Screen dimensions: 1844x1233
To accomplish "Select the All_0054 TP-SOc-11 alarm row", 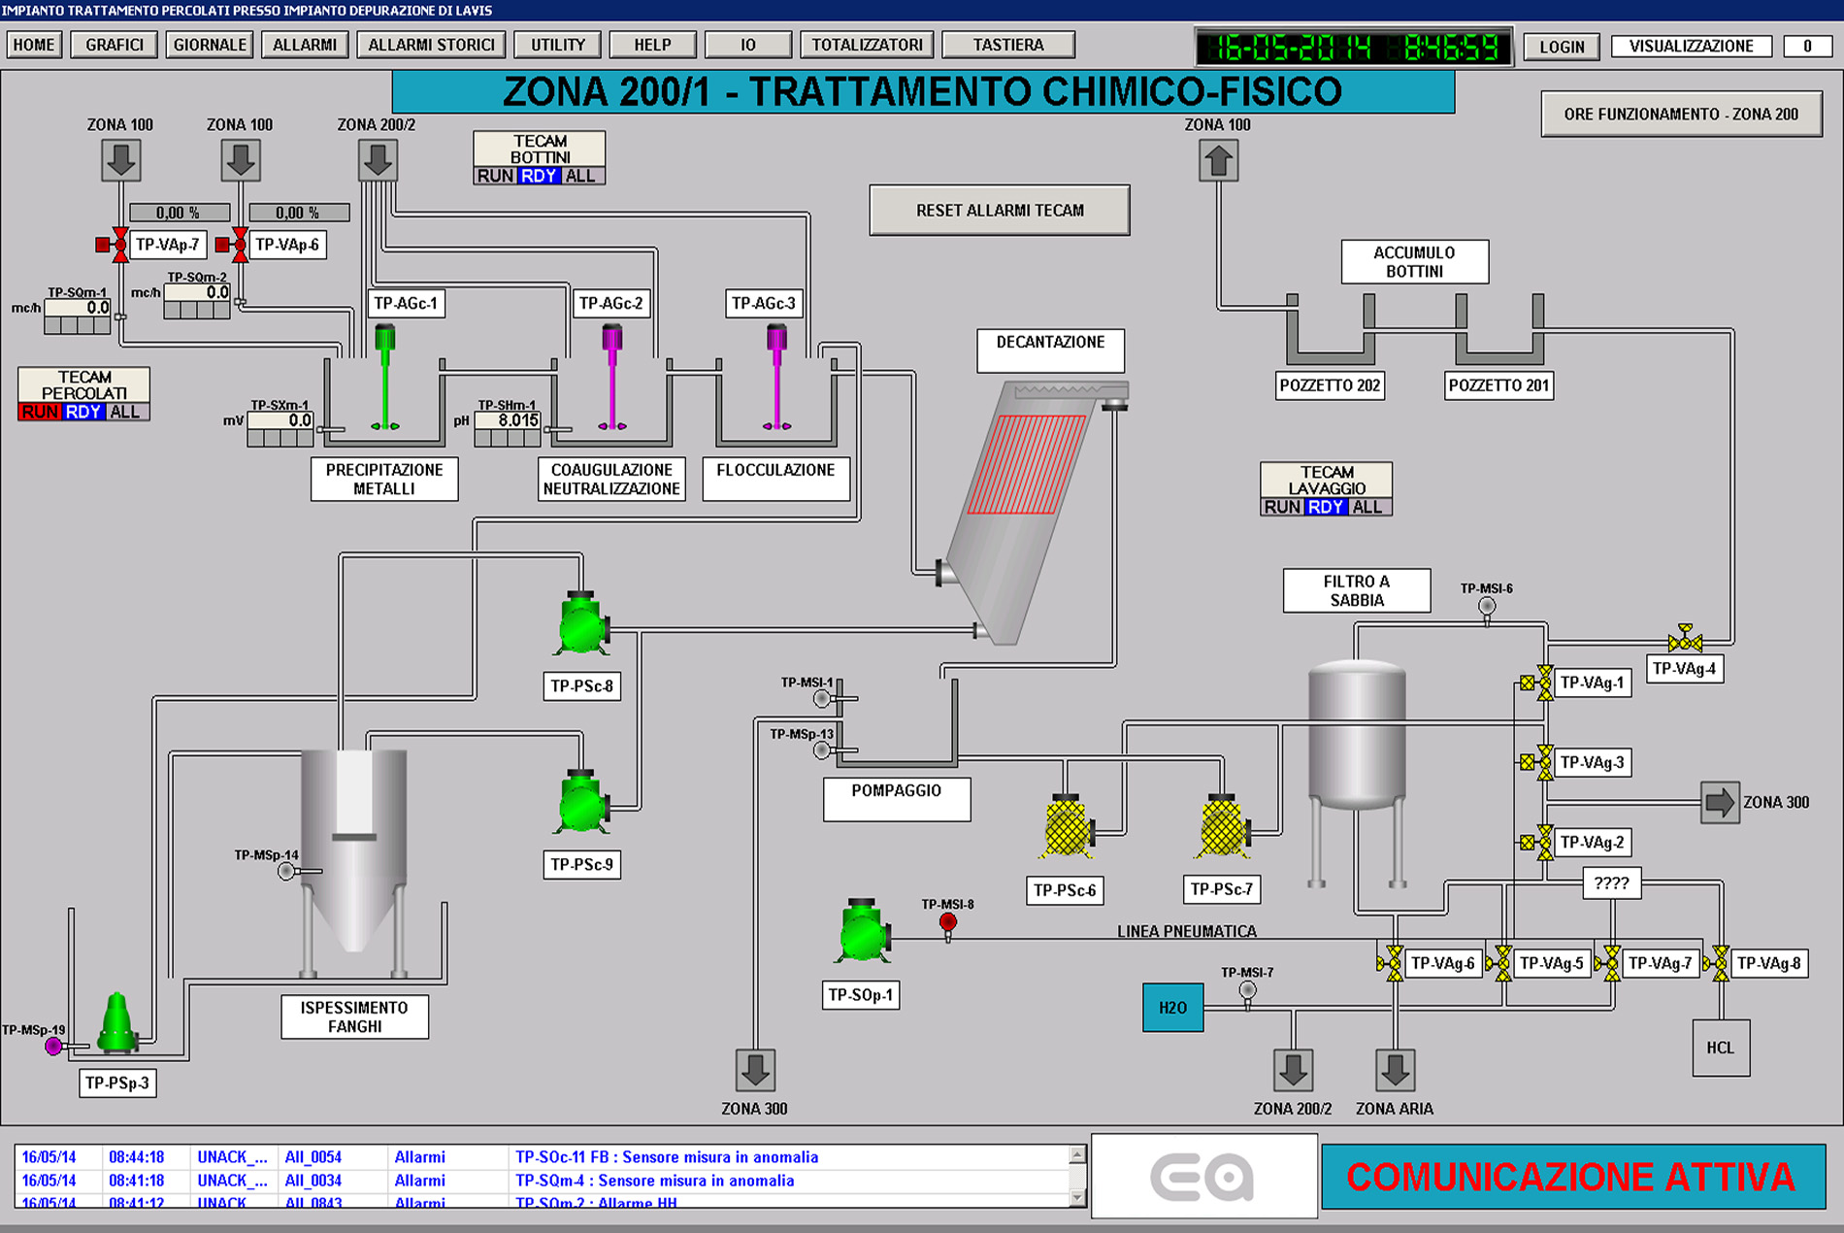I will pos(543,1157).
